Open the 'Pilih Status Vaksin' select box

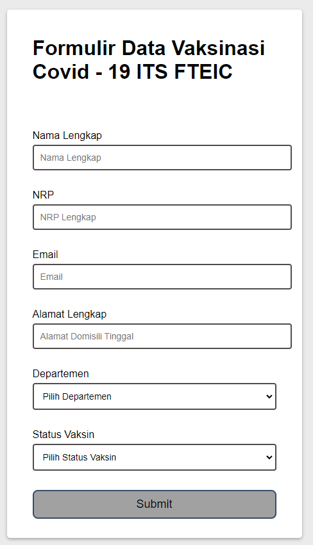(155, 457)
